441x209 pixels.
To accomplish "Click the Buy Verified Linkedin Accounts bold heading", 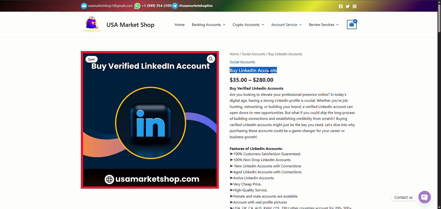I will click(x=256, y=89).
